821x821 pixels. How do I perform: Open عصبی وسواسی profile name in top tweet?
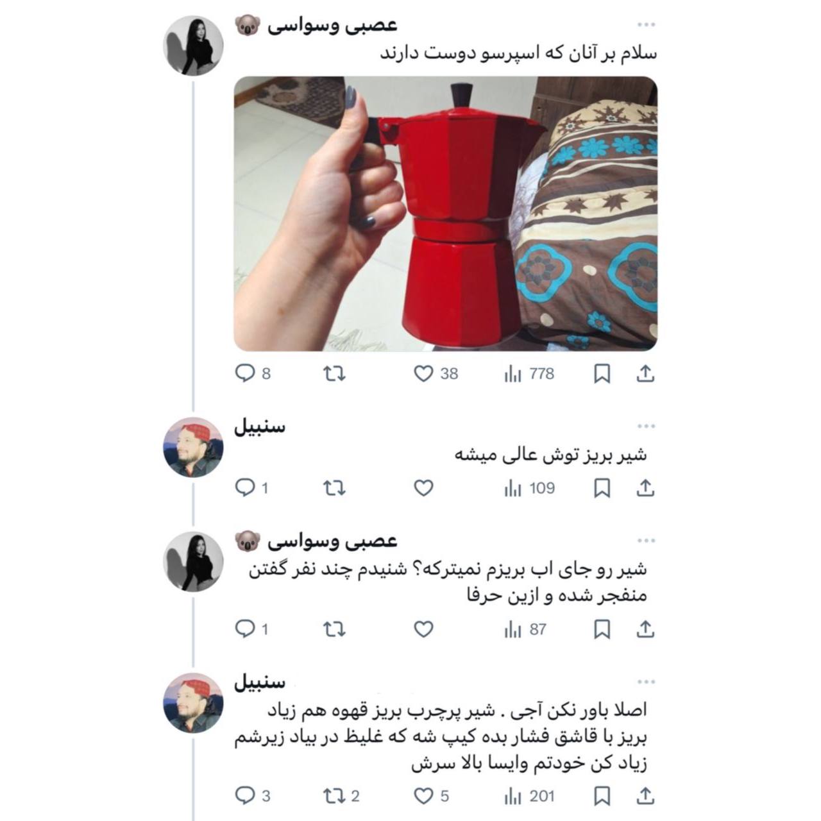coord(332,26)
